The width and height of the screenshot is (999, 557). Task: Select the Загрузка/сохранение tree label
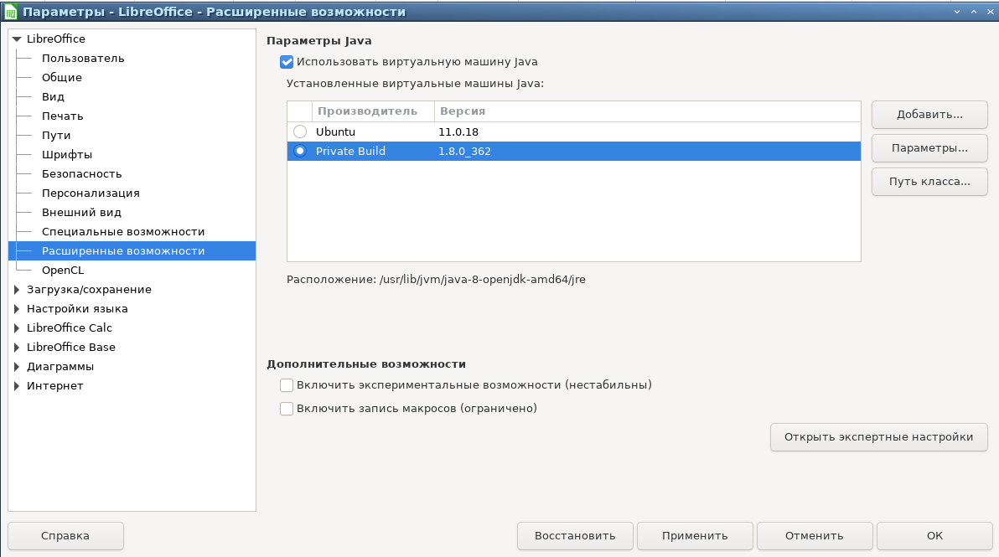tap(89, 290)
